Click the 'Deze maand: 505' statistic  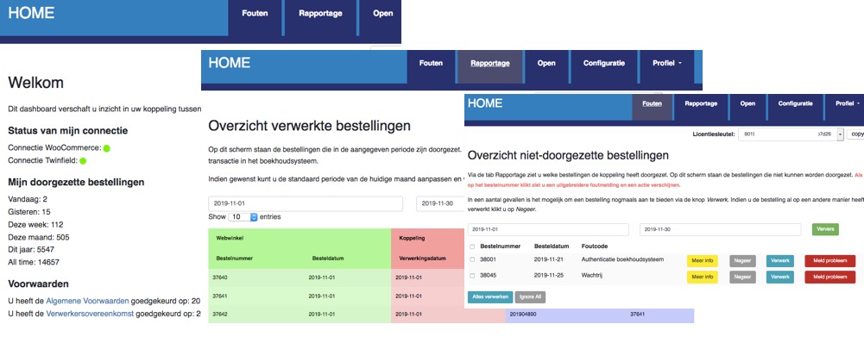(39, 237)
